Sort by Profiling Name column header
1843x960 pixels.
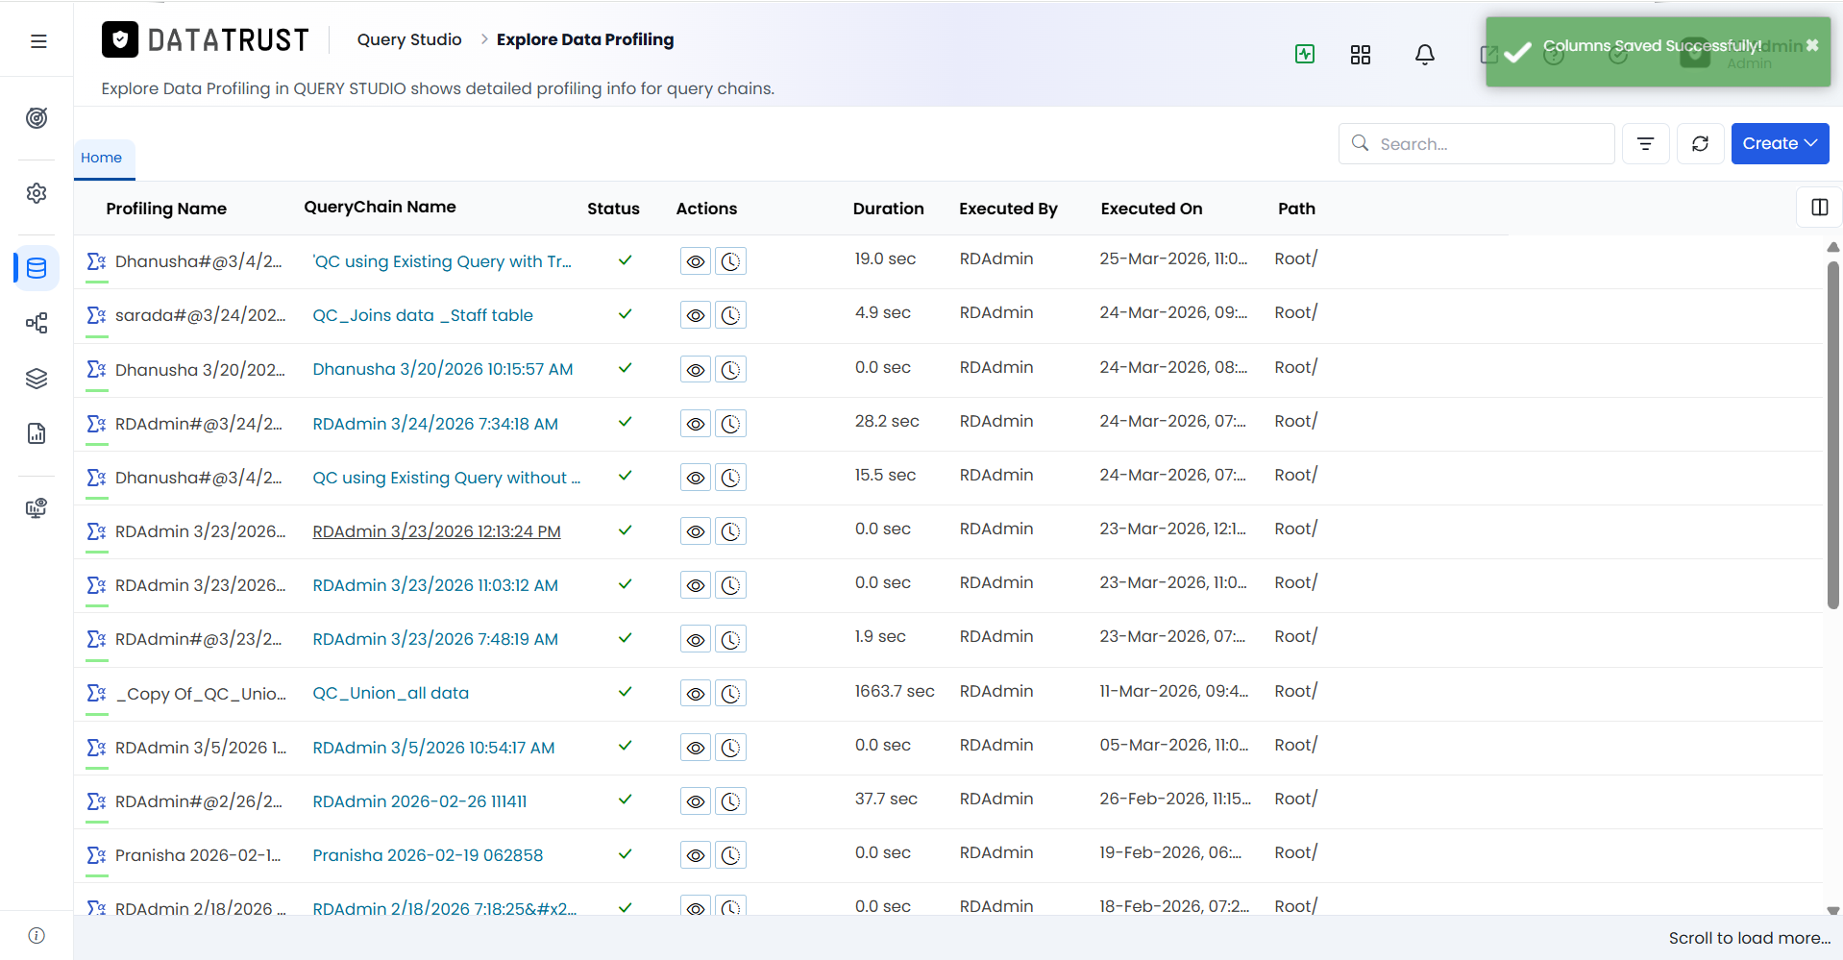pos(166,209)
